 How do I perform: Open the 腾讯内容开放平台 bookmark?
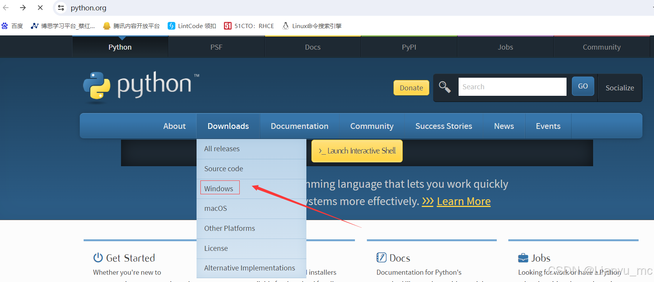131,26
